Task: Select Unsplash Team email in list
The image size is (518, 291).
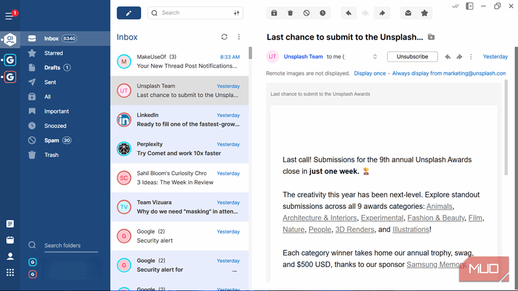Action: click(x=180, y=91)
